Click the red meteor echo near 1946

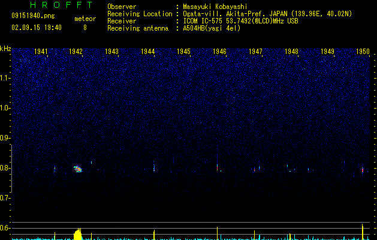(x=217, y=167)
